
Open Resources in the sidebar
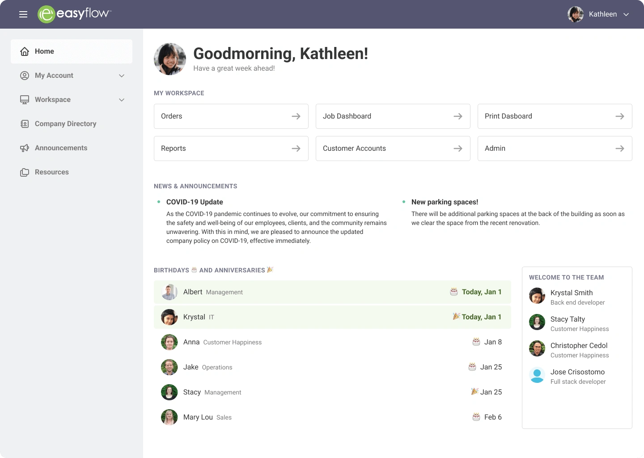tap(52, 172)
